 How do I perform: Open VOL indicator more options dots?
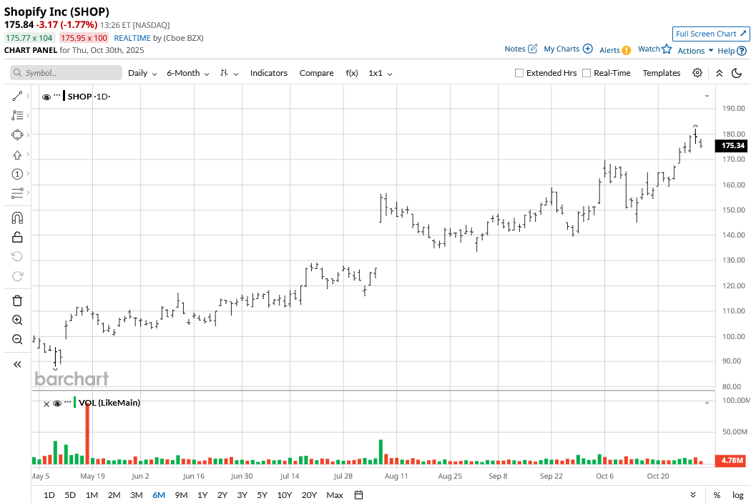[x=67, y=401]
